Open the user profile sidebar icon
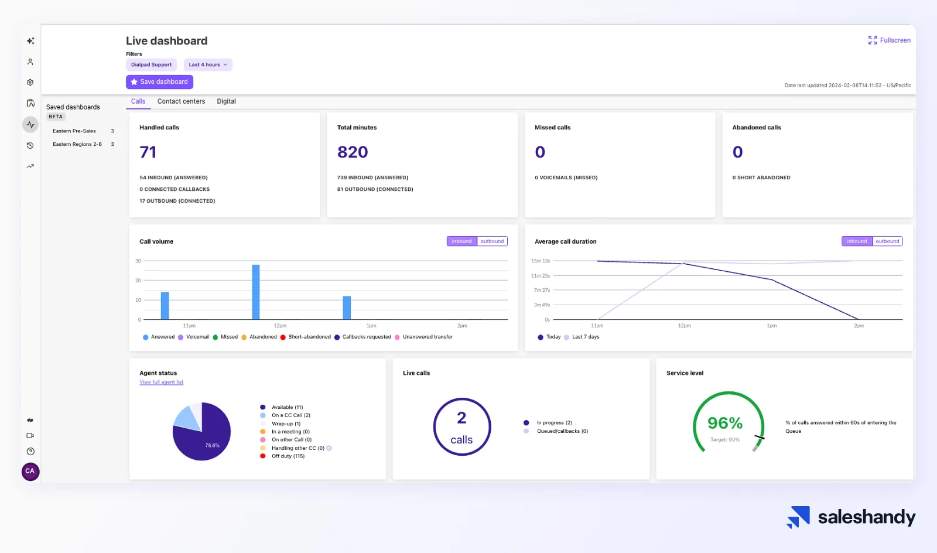The width and height of the screenshot is (937, 553). [30, 62]
